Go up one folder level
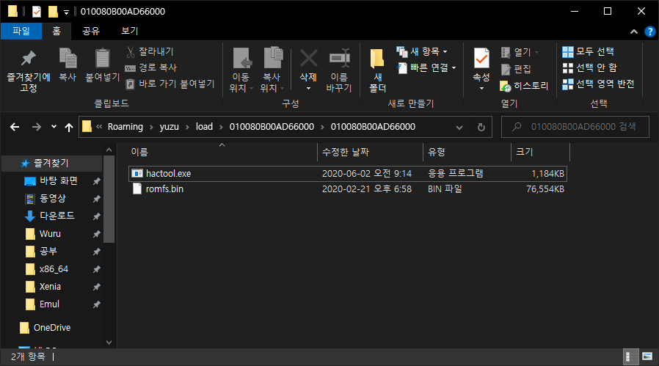The height and width of the screenshot is (366, 659). pyautogui.click(x=69, y=127)
